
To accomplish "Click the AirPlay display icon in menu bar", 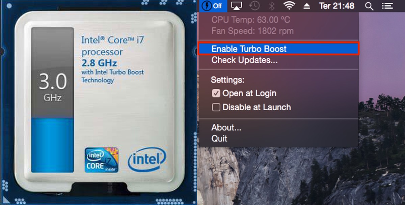I will 237,6.
